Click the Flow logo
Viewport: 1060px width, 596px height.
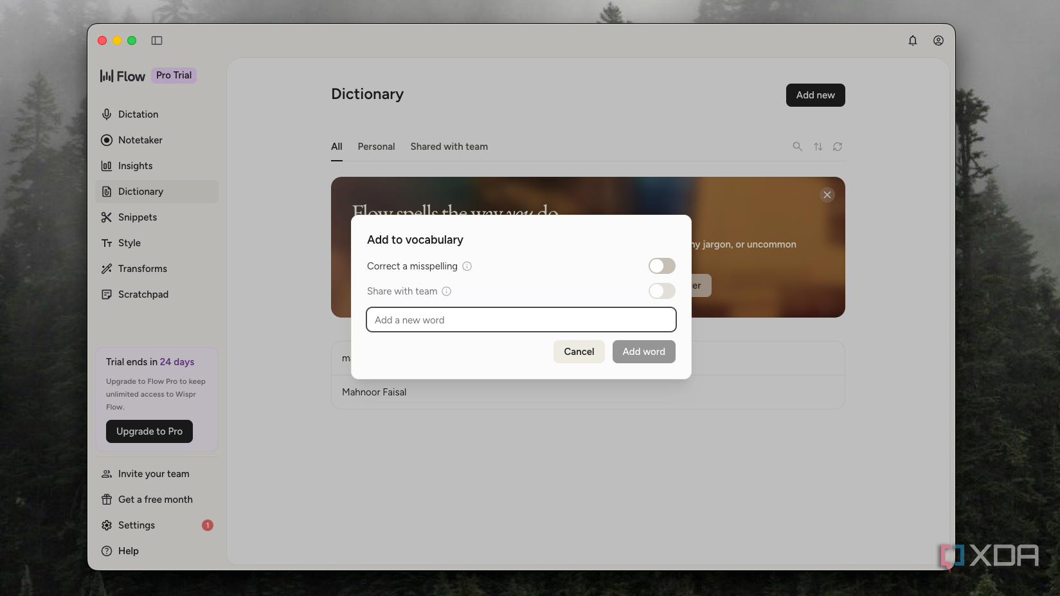(x=123, y=76)
